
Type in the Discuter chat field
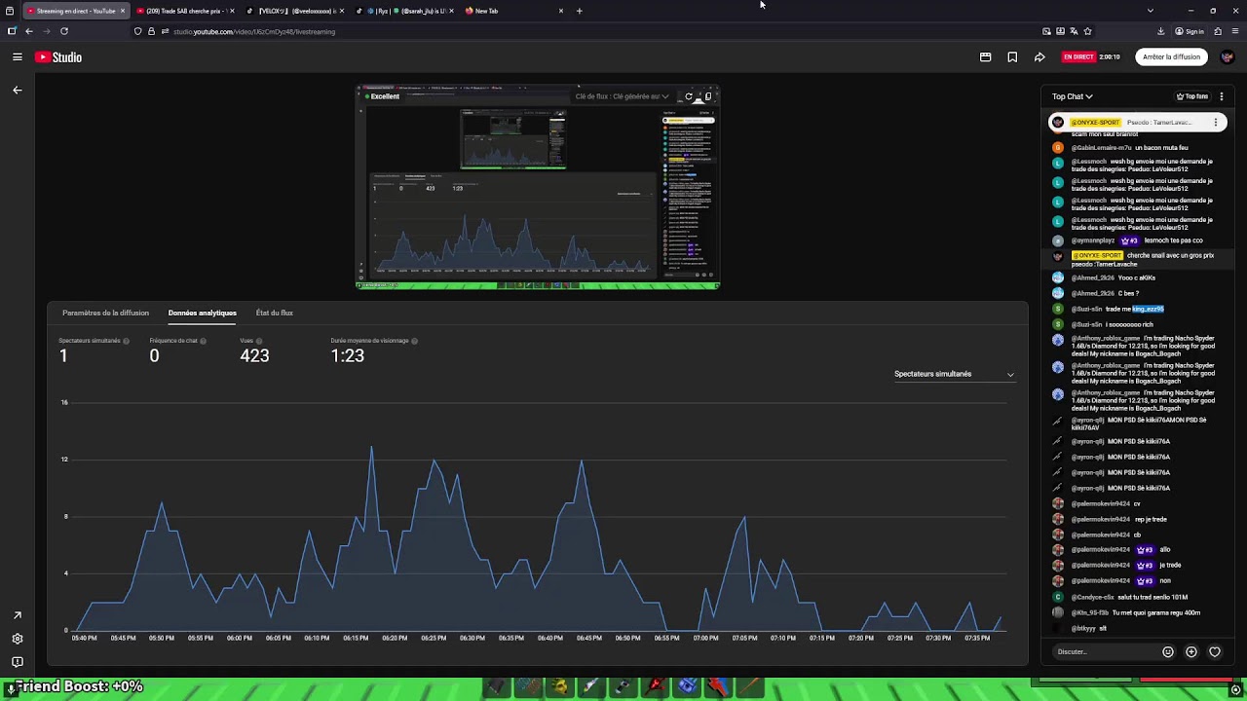coord(1106,651)
